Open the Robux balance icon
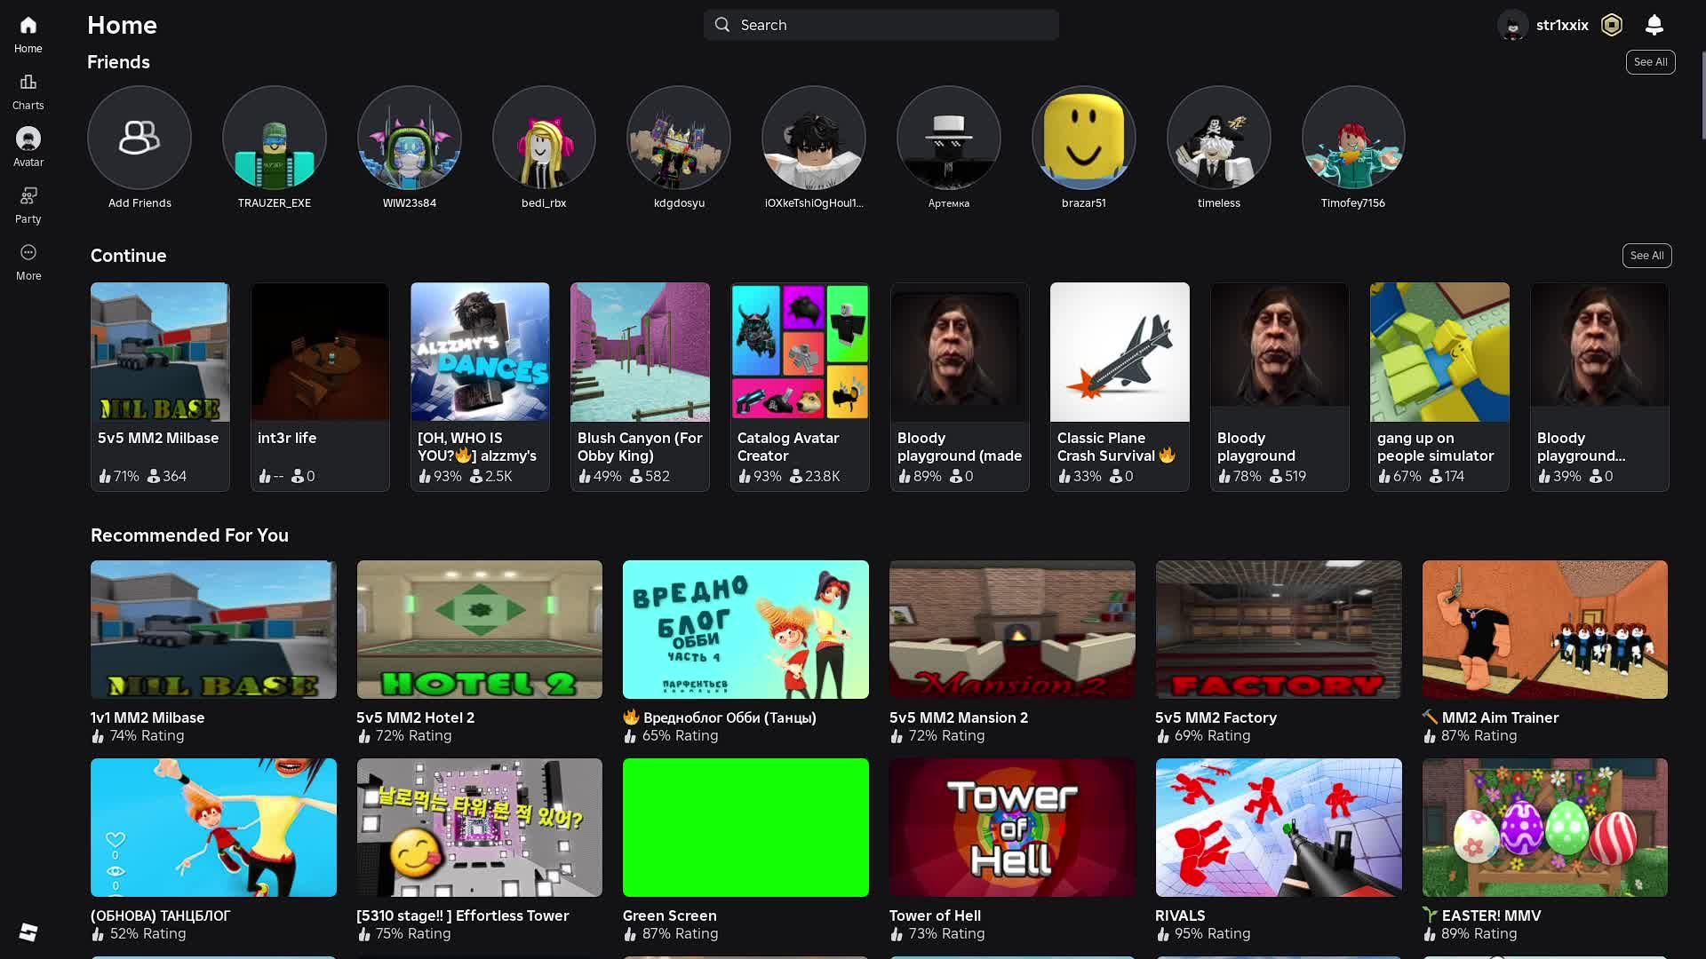The image size is (1706, 959). [x=1611, y=25]
